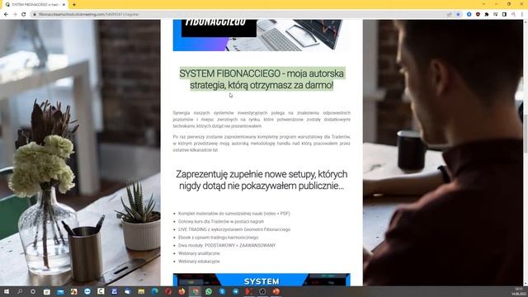Open Cortana circle icon on taskbar
Image resolution: width=528 pixels, height=297 pixels.
click(33, 291)
